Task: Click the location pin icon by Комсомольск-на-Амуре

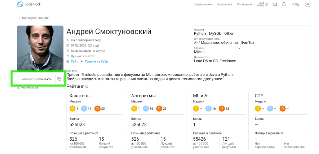Action: pos(68,51)
